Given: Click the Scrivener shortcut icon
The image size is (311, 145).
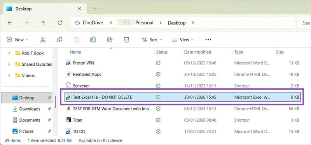Looking at the screenshot, I should pyautogui.click(x=68, y=86).
